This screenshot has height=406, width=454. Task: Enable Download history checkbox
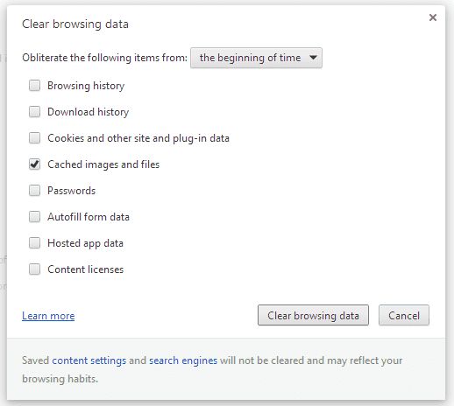click(34, 112)
